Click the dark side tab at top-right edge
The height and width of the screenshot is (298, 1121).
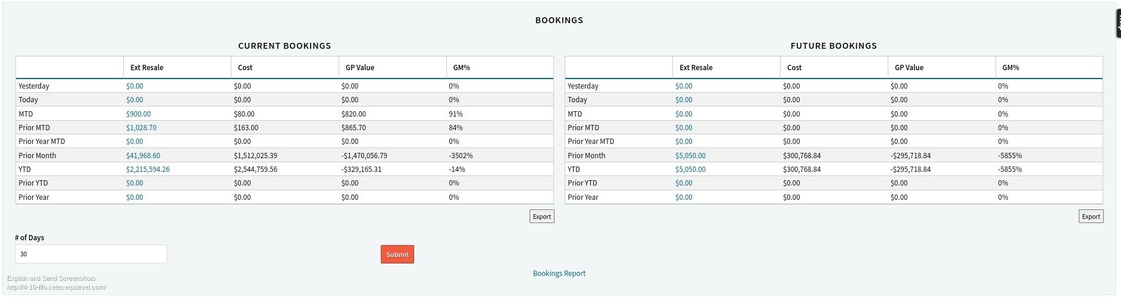click(x=1117, y=24)
